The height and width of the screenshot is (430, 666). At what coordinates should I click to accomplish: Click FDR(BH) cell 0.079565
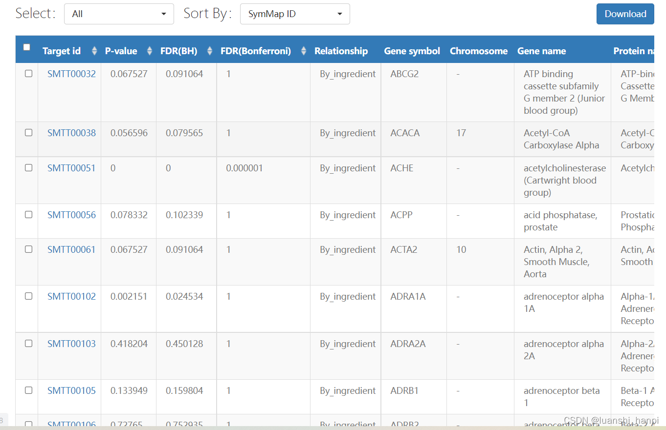(184, 133)
